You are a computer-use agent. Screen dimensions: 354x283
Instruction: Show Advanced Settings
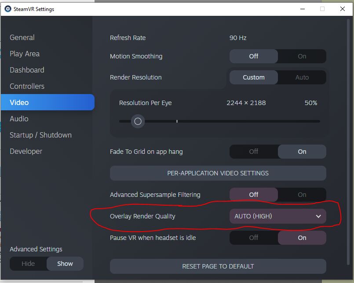click(65, 264)
